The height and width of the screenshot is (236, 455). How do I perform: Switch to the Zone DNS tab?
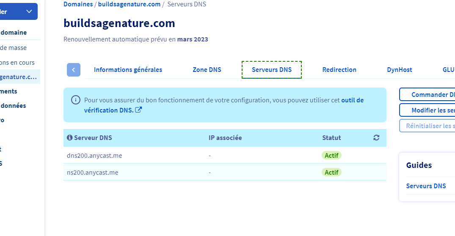[x=207, y=70]
